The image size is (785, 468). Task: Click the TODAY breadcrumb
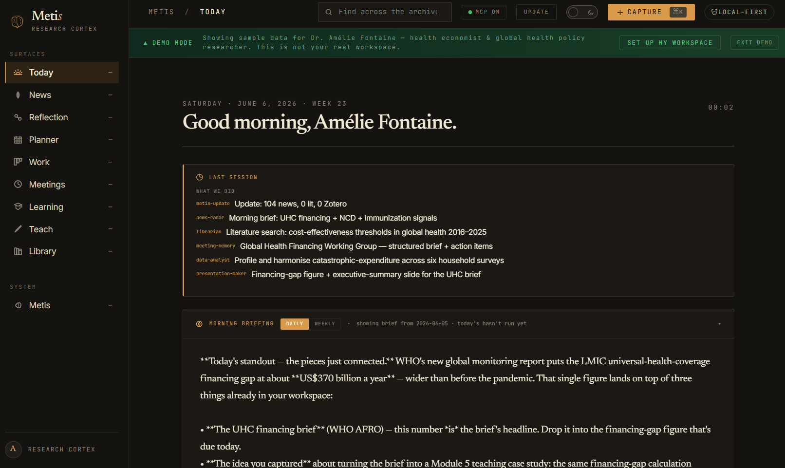[213, 12]
